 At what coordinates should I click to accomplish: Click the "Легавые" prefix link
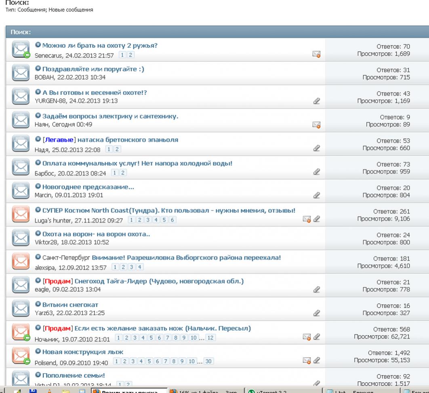[58, 140]
